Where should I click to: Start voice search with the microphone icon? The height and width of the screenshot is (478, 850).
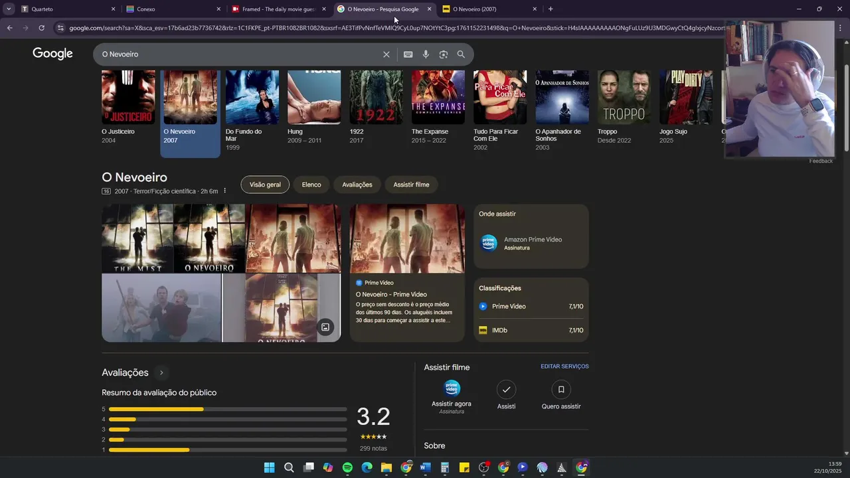[426, 54]
